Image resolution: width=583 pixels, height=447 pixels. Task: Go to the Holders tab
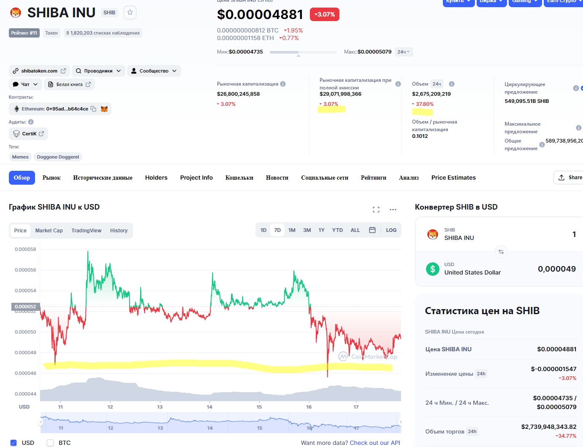[156, 178]
